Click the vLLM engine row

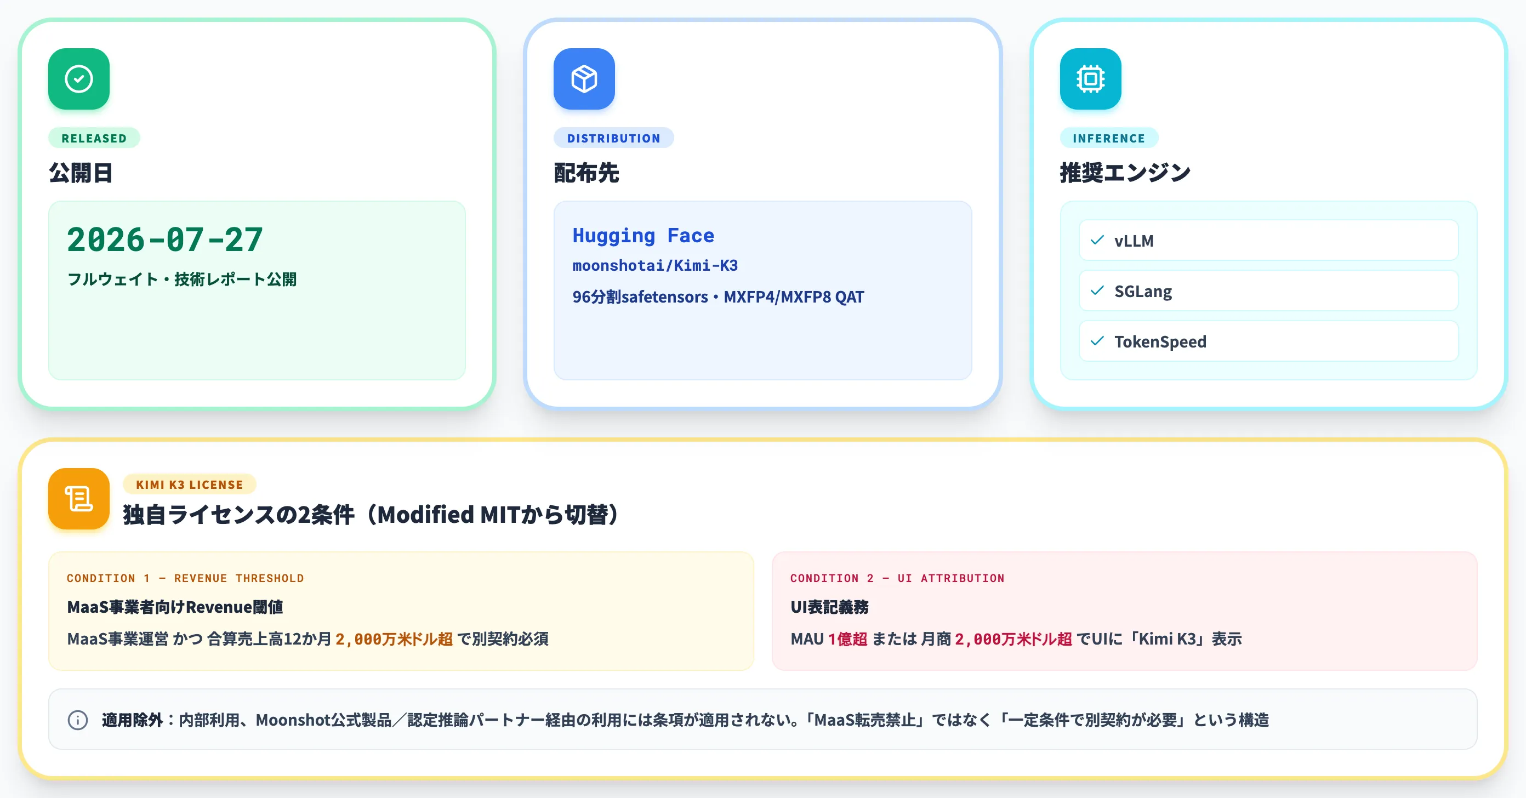pos(1269,240)
